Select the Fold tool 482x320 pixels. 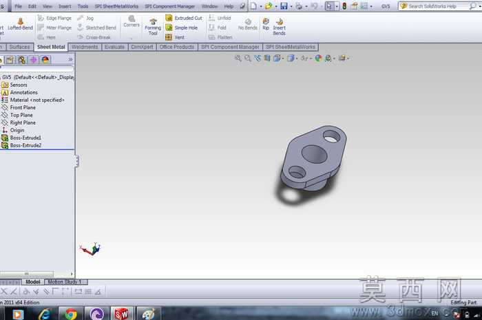click(x=218, y=28)
